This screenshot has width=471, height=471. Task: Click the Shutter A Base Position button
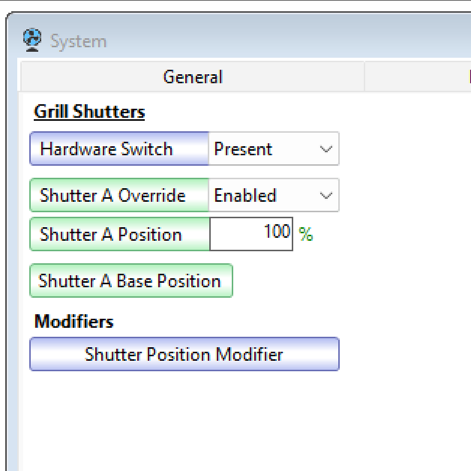pos(131,280)
